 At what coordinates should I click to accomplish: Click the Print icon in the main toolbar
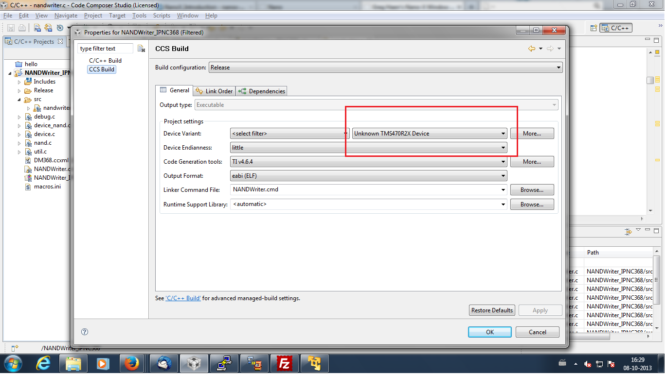22,28
